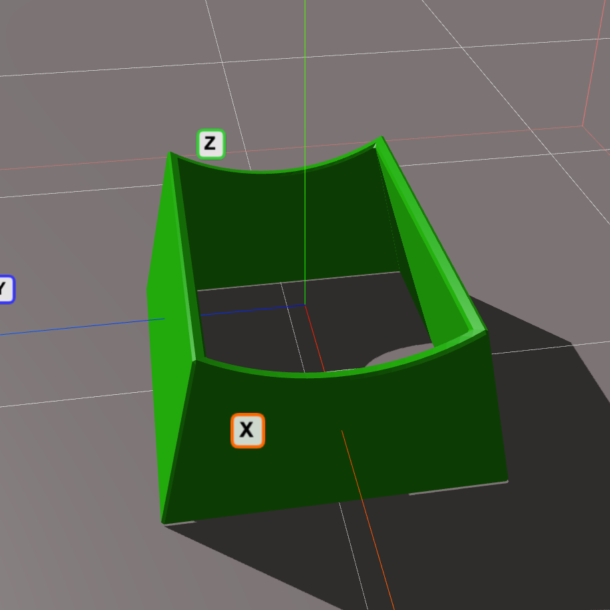Click the top-right back corner peak of the model
610x610 pixels.
[380, 138]
